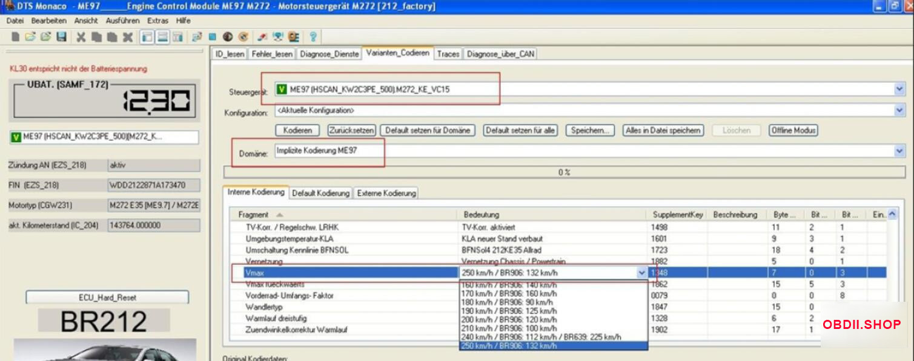Switch to the Fehler_lesen tab
914x361 pixels.
271,54
